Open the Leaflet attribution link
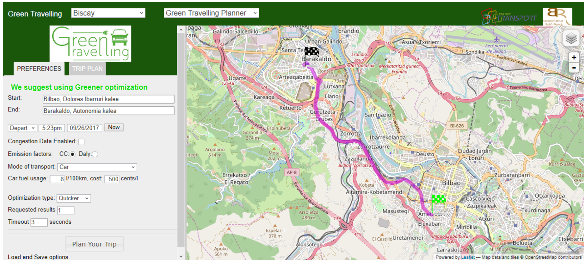 468,257
